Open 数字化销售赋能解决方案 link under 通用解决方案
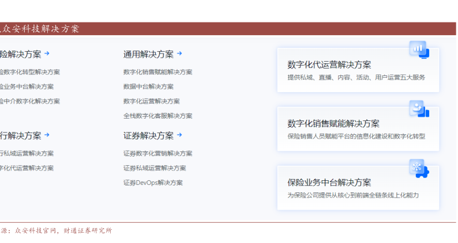This screenshot has height=243, width=458. pos(157,72)
